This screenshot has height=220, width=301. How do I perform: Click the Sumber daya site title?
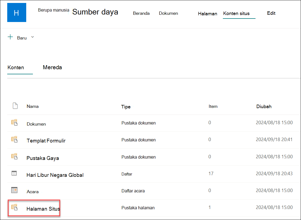(95, 12)
